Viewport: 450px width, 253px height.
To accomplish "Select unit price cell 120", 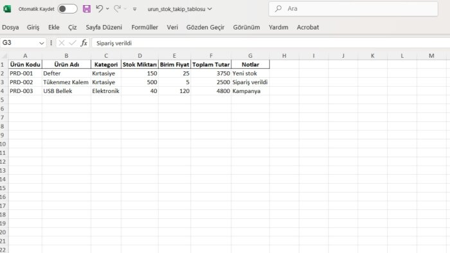I will (x=174, y=91).
